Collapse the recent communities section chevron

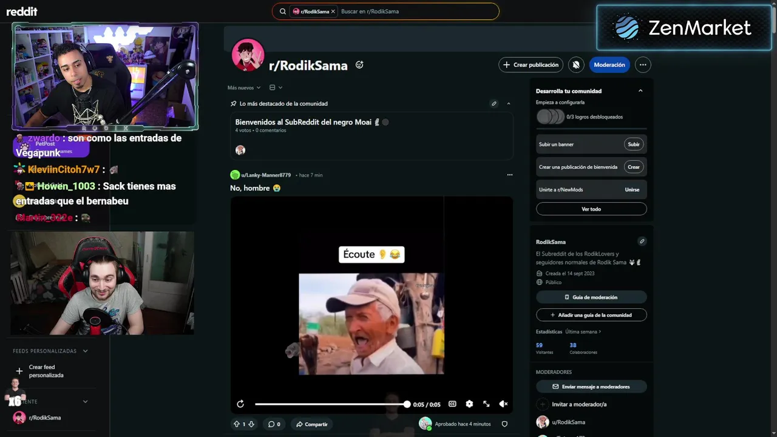(86, 401)
